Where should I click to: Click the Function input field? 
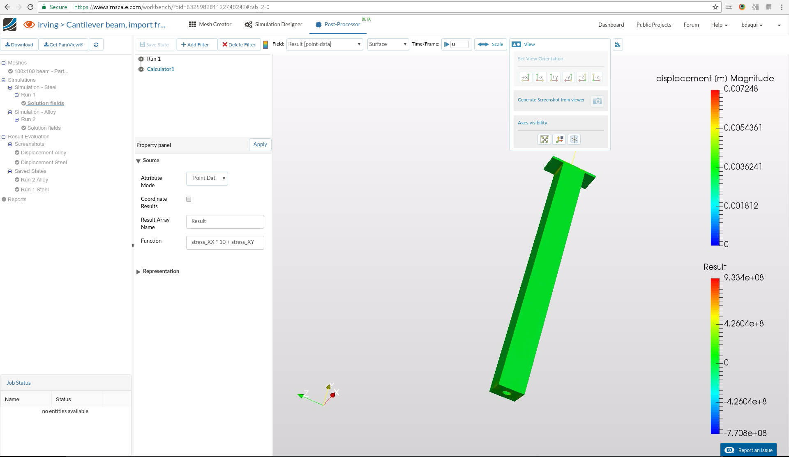[225, 242]
